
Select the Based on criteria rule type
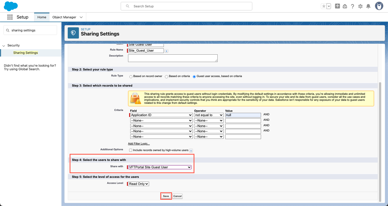pyautogui.click(x=167, y=76)
